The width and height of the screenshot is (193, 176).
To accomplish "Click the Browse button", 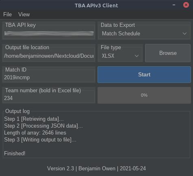I will [168, 53].
